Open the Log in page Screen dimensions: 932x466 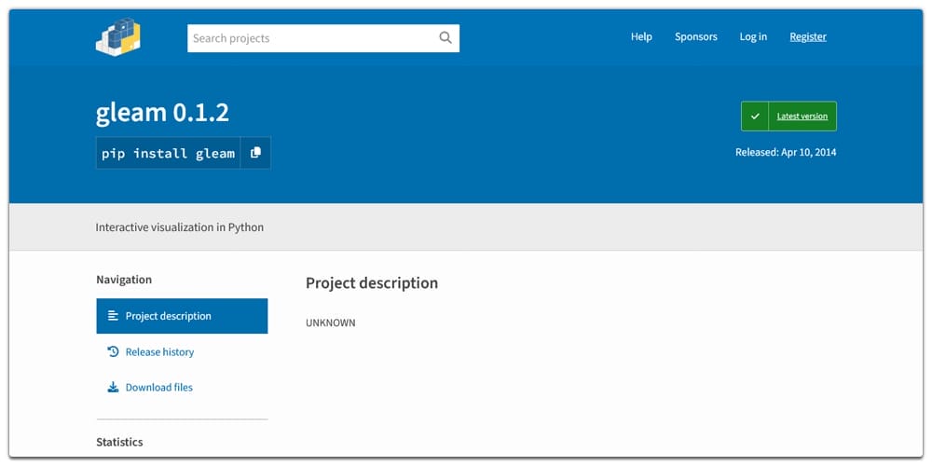(x=753, y=37)
